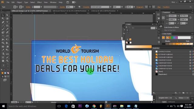Click the Transform link in control bar
This screenshot has width=194, height=109.
pyautogui.click(x=166, y=7)
